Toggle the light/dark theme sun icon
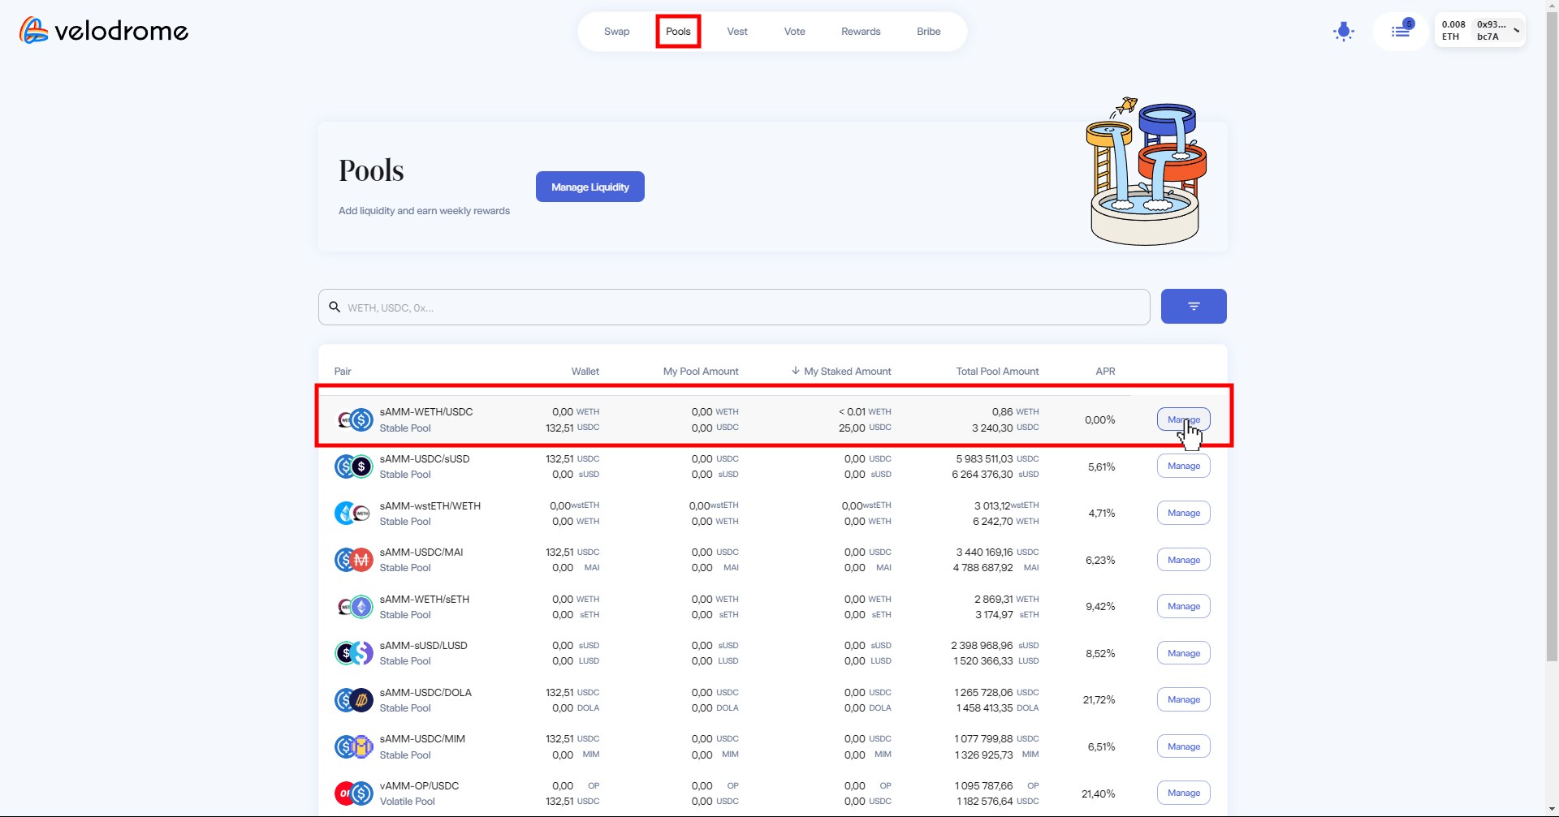Viewport: 1559px width, 817px height. point(1344,32)
